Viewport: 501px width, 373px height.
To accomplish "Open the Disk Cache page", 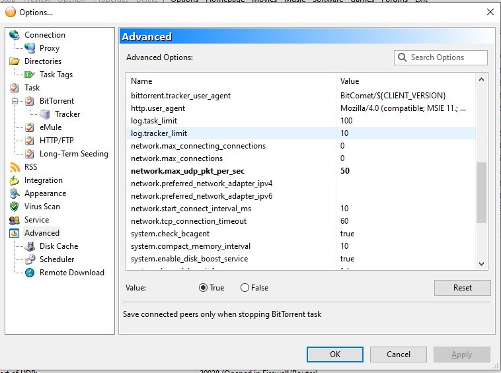I will pyautogui.click(x=59, y=246).
